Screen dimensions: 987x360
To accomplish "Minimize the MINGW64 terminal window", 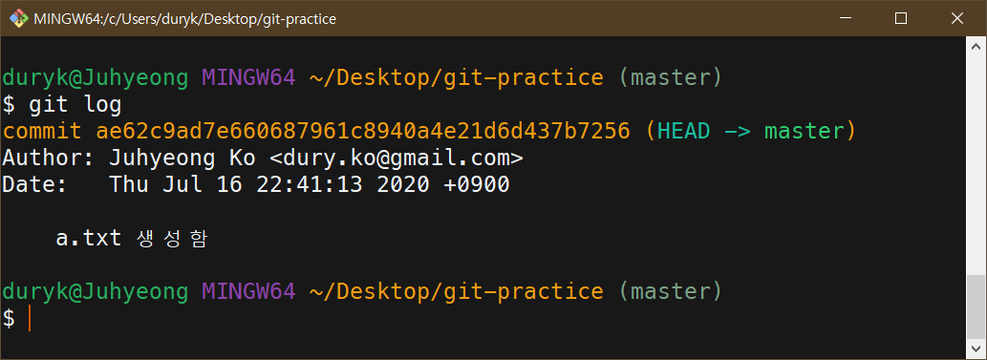I will point(844,18).
